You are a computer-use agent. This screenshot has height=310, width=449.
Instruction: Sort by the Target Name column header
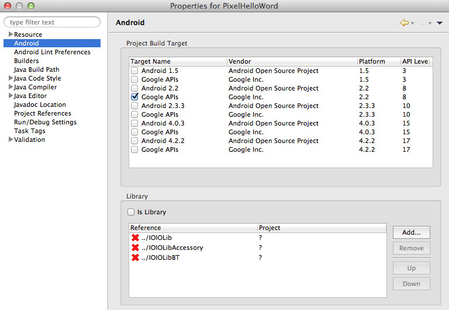click(178, 61)
